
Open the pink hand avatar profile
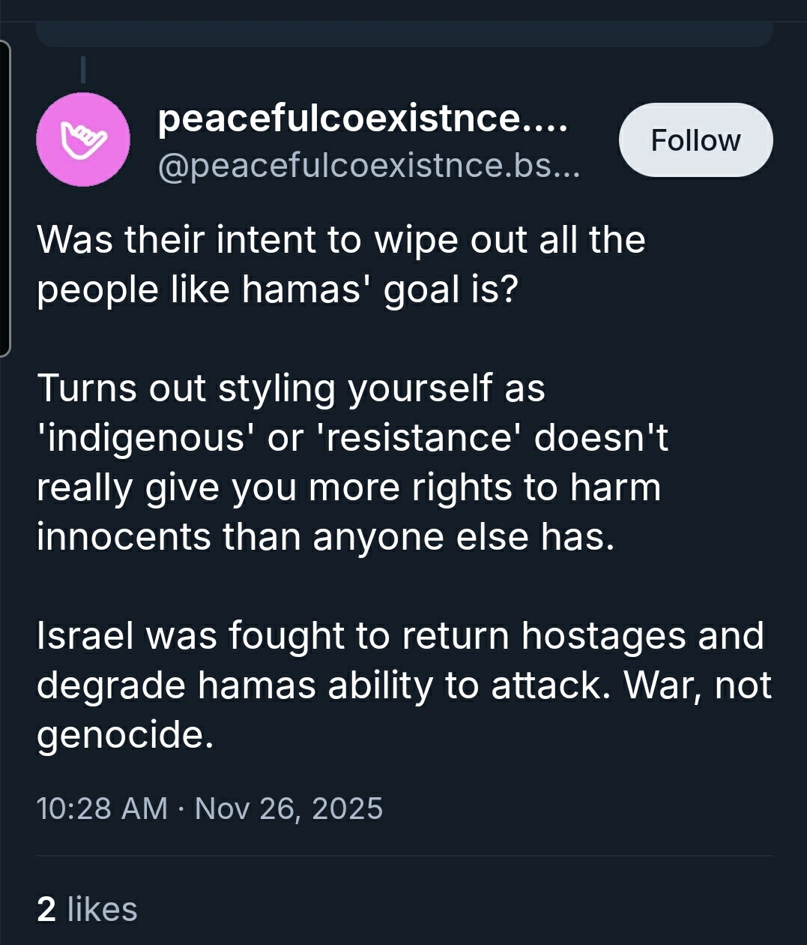(83, 139)
